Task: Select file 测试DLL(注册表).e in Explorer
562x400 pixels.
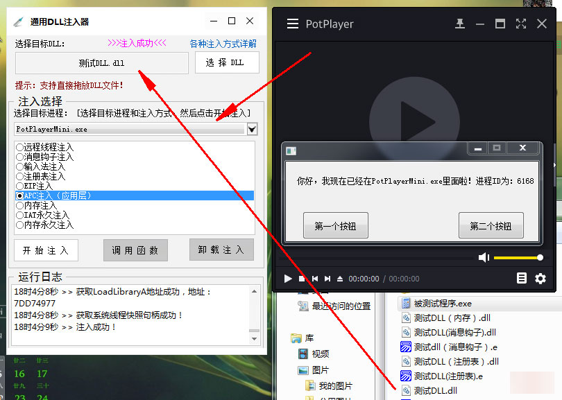Action: 448,376
